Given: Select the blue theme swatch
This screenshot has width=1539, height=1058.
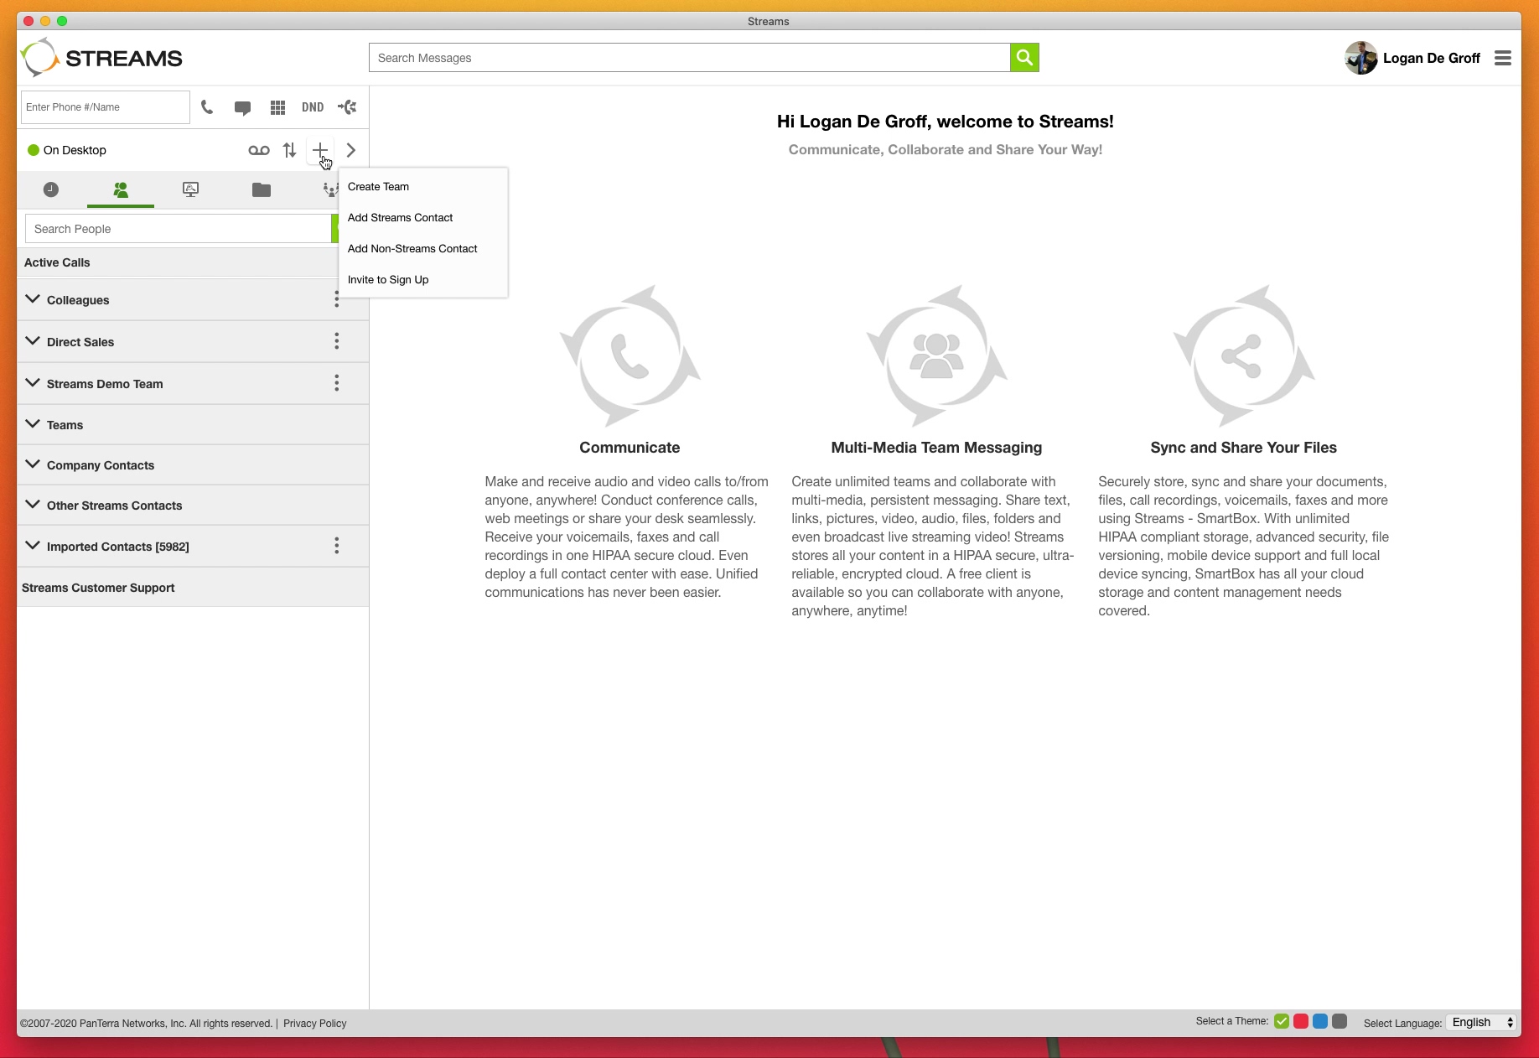Looking at the screenshot, I should [1320, 1021].
